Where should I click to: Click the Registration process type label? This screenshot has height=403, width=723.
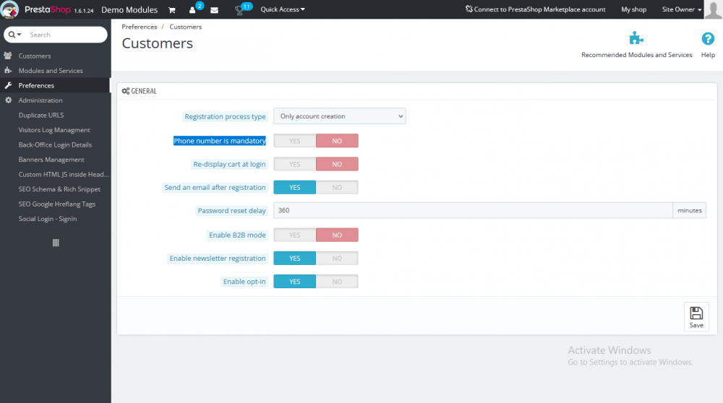pyautogui.click(x=226, y=116)
